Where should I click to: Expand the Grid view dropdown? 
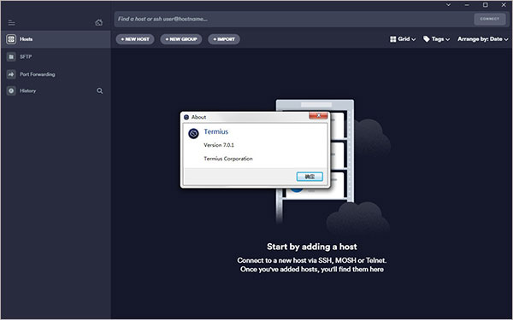coord(403,39)
